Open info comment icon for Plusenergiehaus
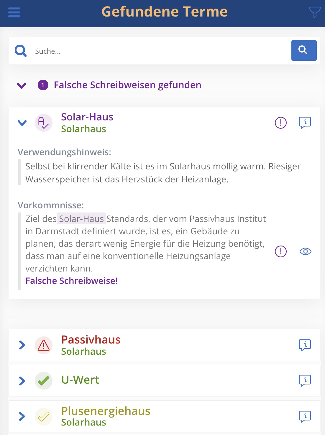Image resolution: width=325 pixels, height=435 pixels. [305, 416]
